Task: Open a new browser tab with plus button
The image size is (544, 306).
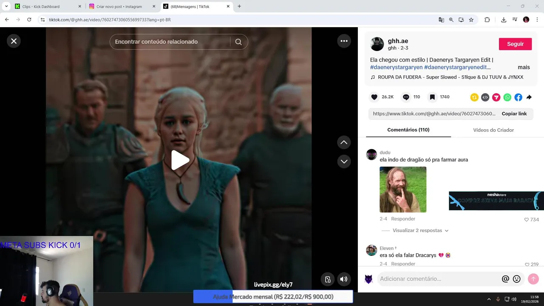Action: [239, 6]
